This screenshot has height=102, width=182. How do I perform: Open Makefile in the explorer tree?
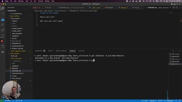click(15, 68)
